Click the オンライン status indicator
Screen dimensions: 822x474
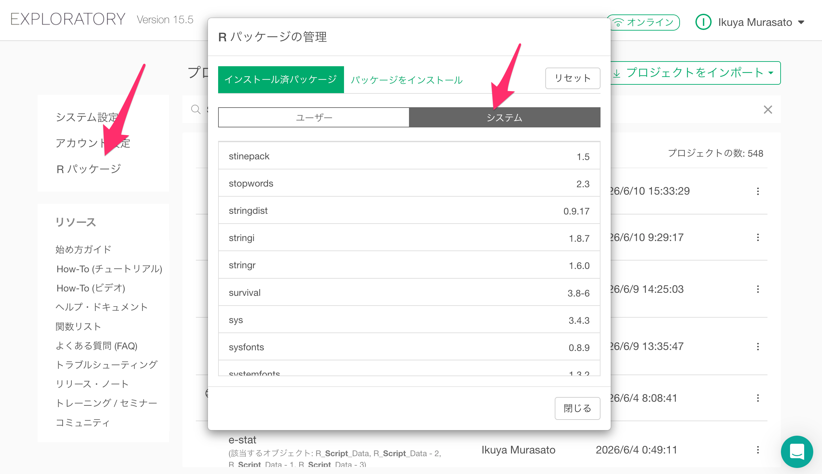pyautogui.click(x=645, y=23)
